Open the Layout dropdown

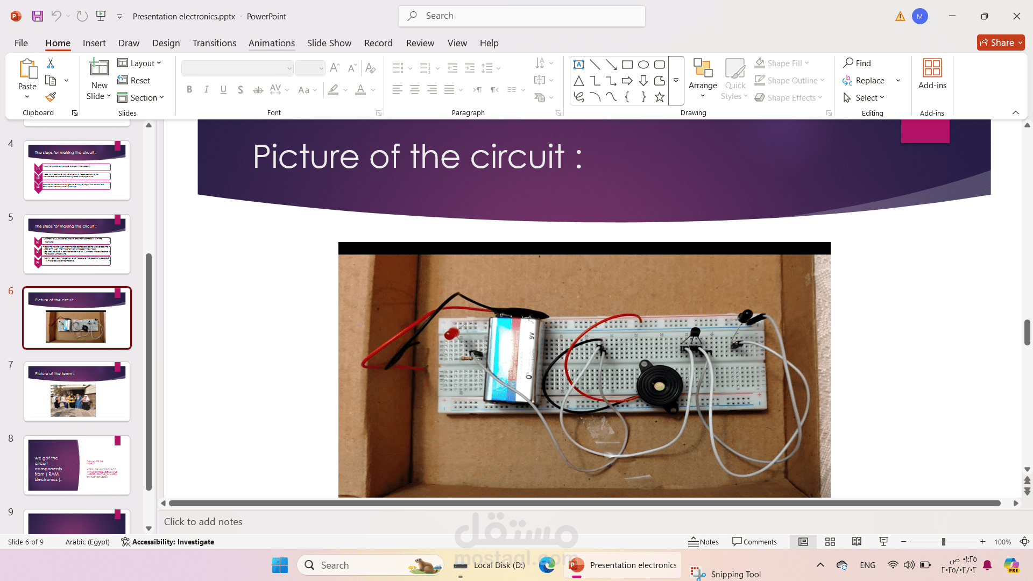click(x=140, y=63)
